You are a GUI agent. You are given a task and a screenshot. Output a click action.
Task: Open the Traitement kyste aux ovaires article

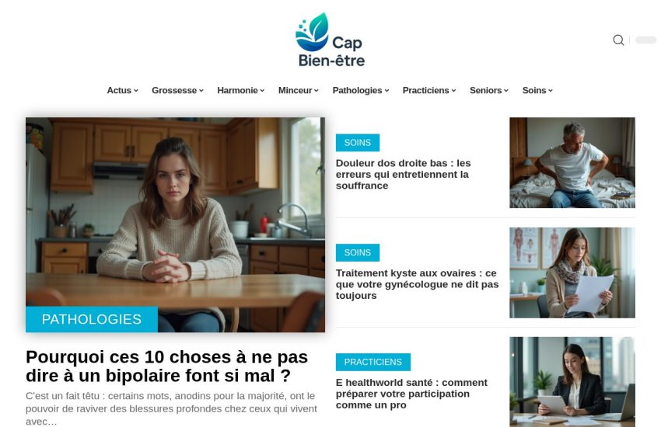[417, 284]
